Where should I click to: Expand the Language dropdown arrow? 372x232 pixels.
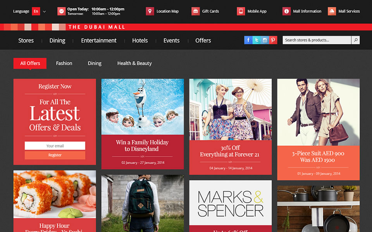point(44,11)
